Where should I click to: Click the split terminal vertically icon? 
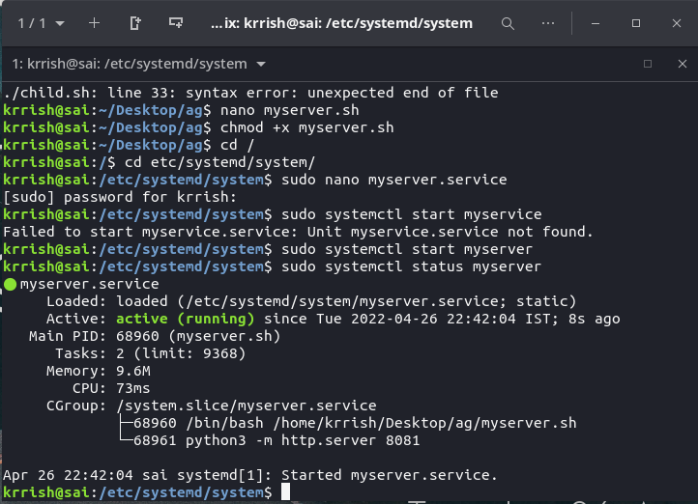pos(135,23)
